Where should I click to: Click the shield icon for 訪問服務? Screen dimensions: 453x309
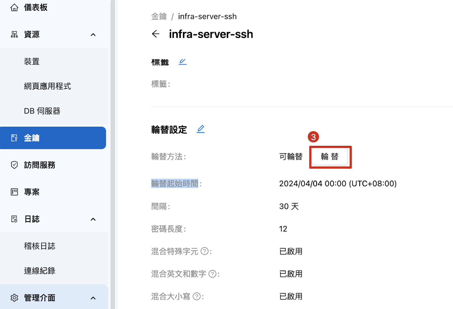pyautogui.click(x=14, y=165)
